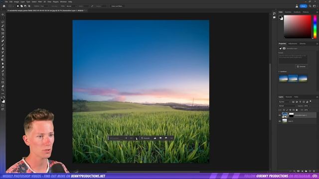Screen dimensions: 319x179
Task: Click the hue slider in Color panel
Action: [315, 27]
